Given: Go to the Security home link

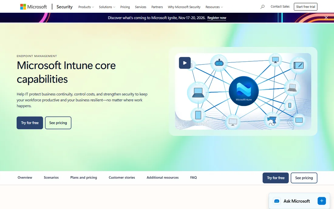Looking at the screenshot, I should point(65,7).
